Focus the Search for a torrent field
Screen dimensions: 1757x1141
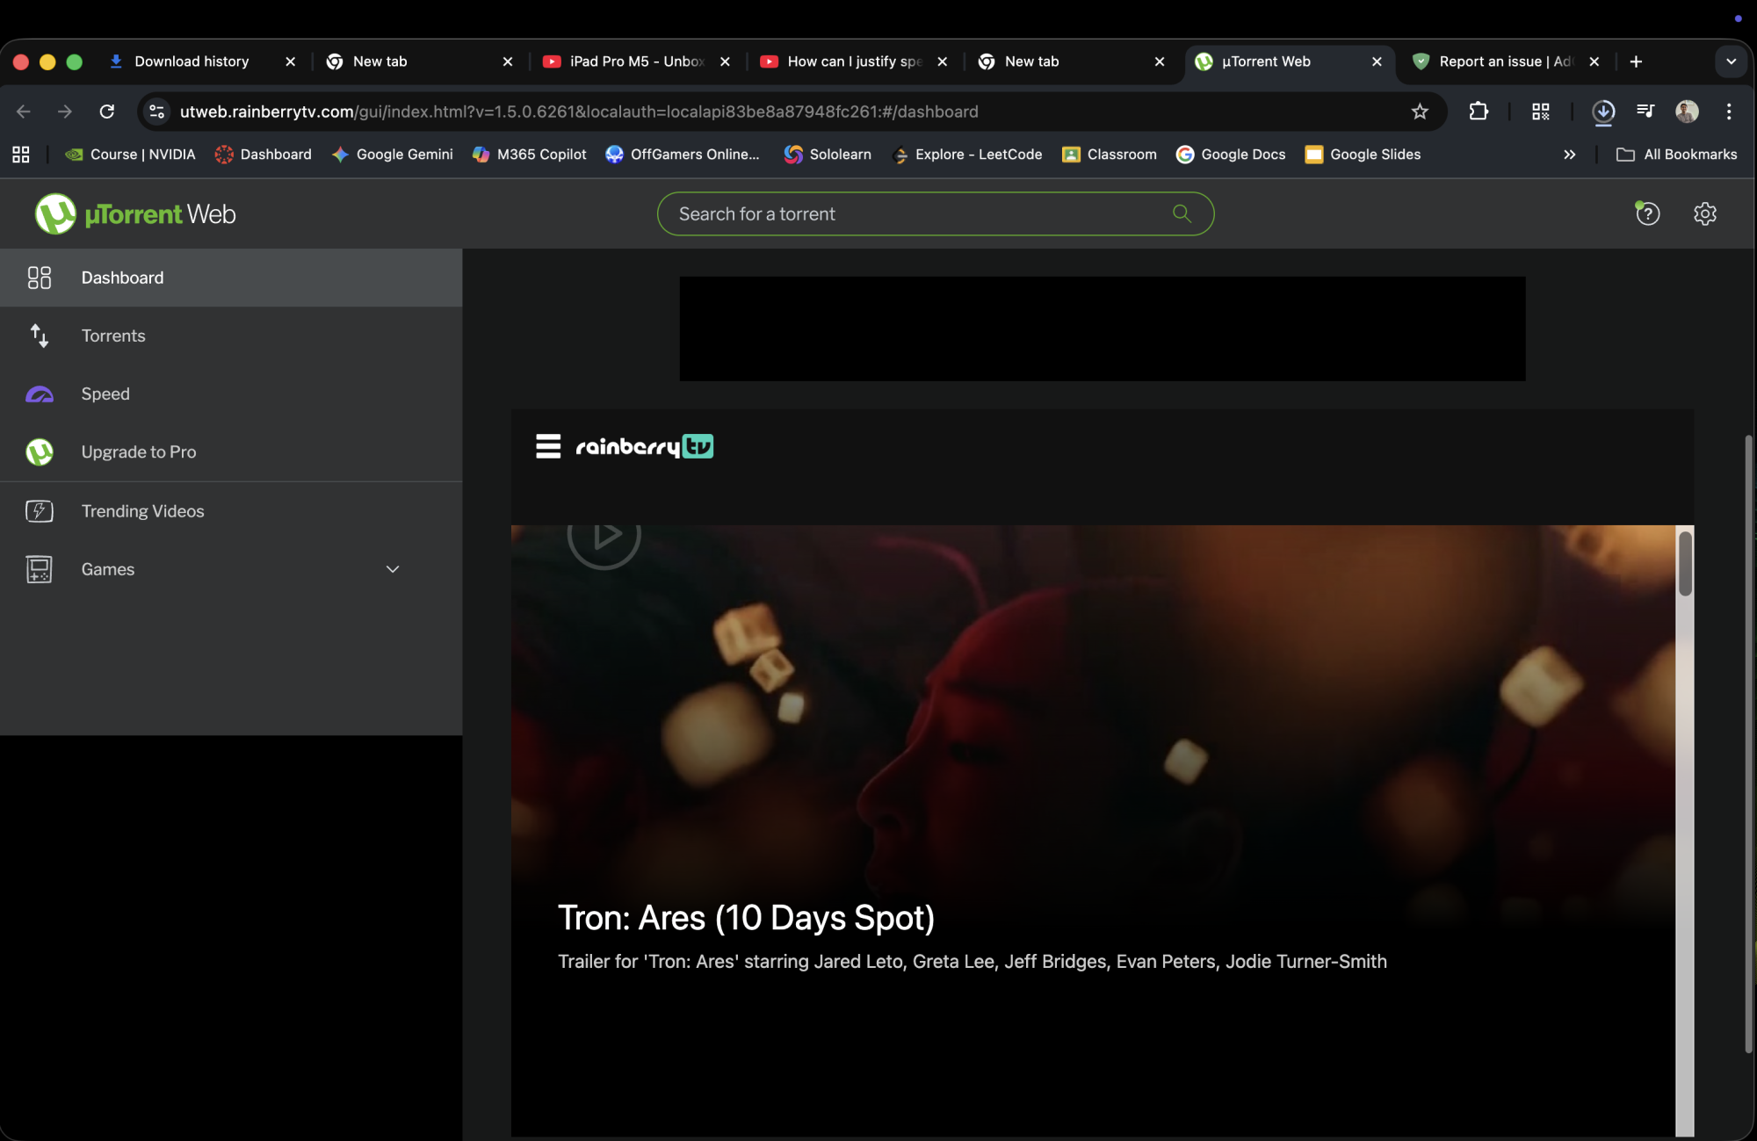click(x=914, y=213)
